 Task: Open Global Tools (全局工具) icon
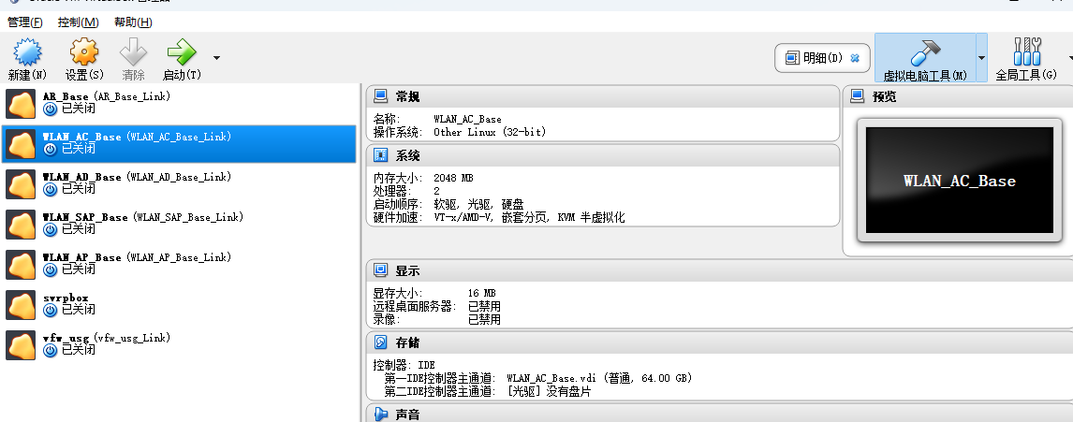coord(1026,53)
